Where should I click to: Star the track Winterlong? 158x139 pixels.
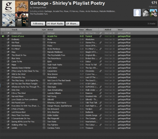pos(3,46)
